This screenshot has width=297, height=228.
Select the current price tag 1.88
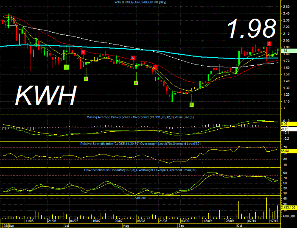(288, 51)
